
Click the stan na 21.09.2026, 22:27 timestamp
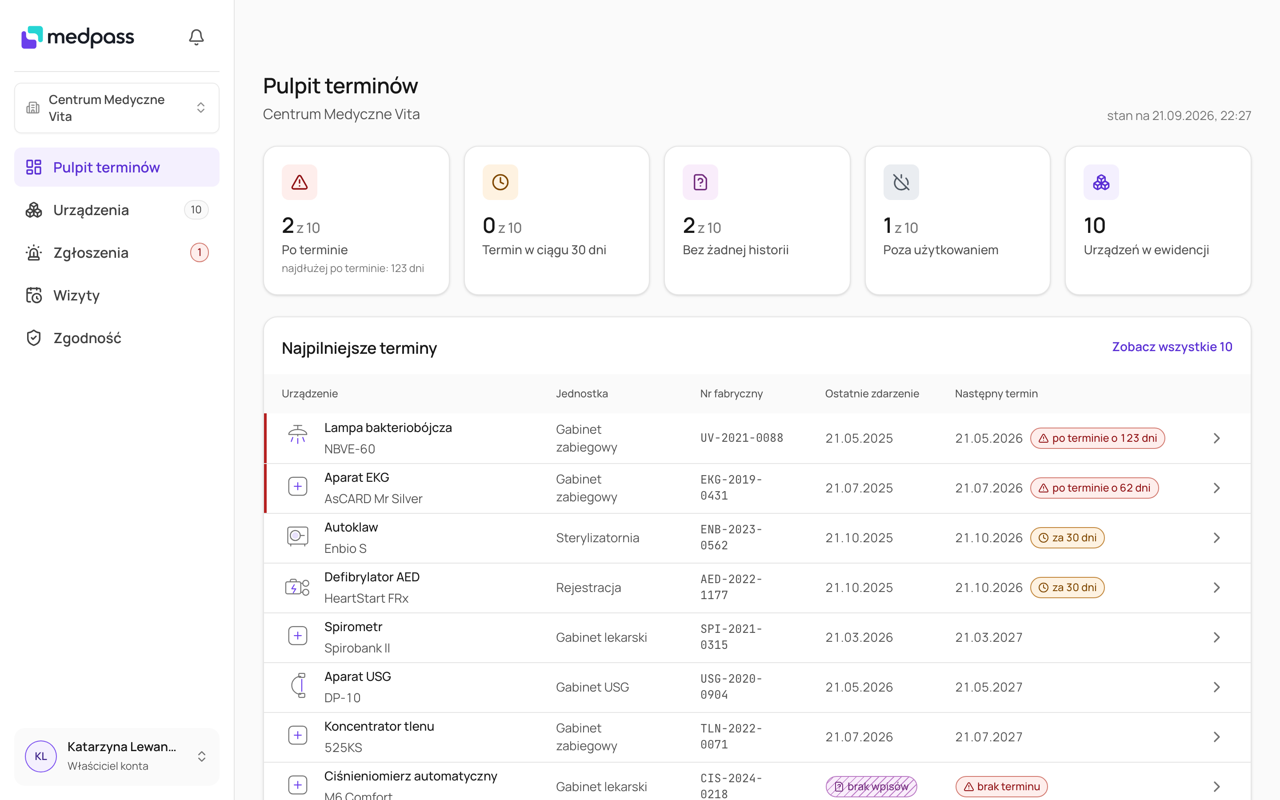[1179, 116]
